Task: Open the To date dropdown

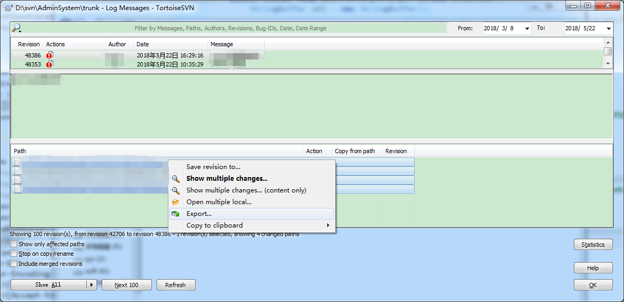Action: pos(609,29)
